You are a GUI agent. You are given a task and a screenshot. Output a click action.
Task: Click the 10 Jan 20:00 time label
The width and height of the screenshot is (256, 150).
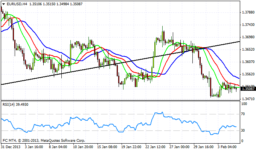[x=83, y=147]
